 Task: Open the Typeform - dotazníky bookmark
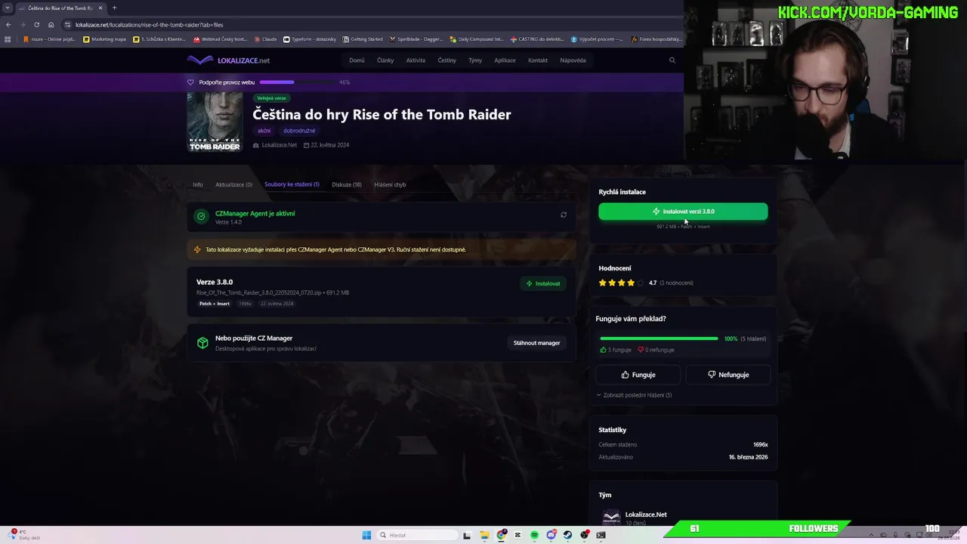click(x=310, y=39)
